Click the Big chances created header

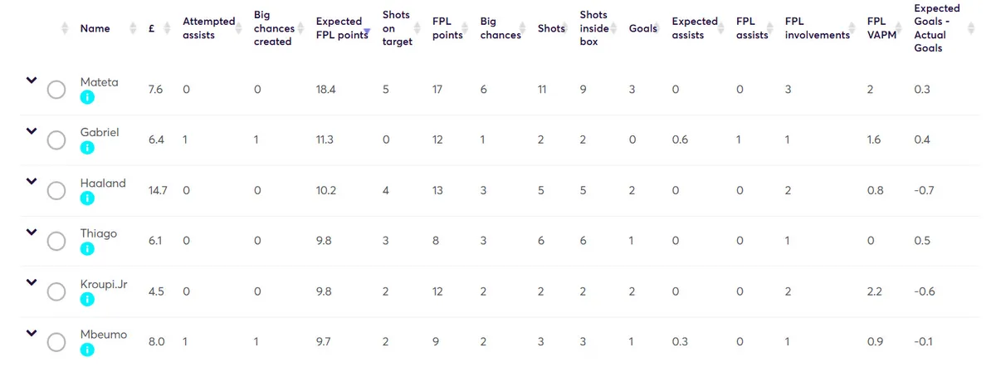(273, 28)
